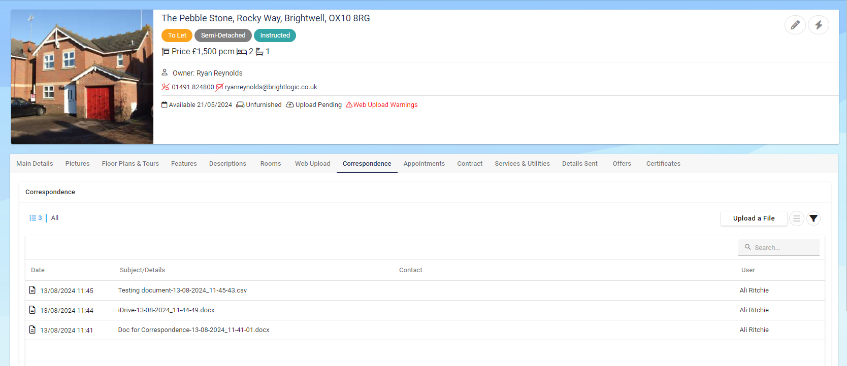Open the Appointments tab
This screenshot has height=366, width=847.
(424, 164)
